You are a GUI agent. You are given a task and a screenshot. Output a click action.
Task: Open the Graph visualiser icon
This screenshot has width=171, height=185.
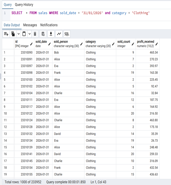click(59, 34)
